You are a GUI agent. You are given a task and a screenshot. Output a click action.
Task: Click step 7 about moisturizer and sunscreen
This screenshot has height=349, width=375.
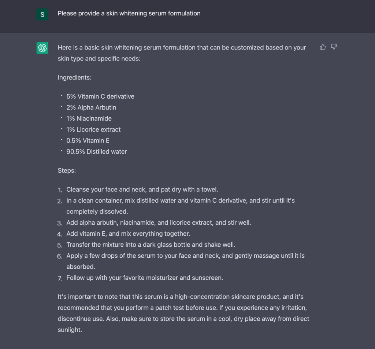[x=145, y=278]
